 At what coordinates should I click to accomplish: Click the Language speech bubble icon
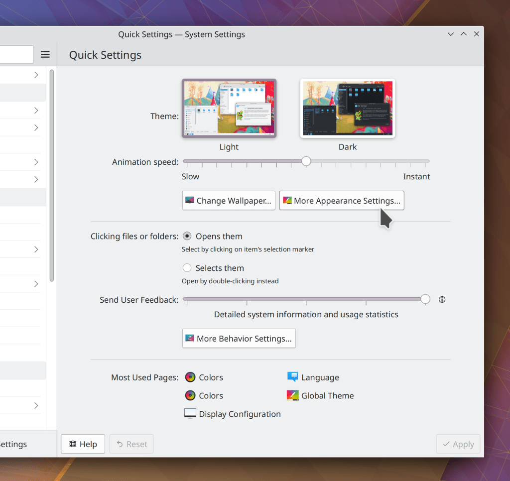tap(292, 377)
